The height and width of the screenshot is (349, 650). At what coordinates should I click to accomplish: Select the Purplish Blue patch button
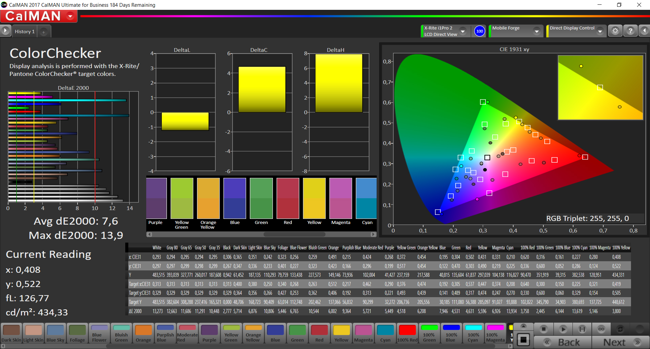point(165,333)
